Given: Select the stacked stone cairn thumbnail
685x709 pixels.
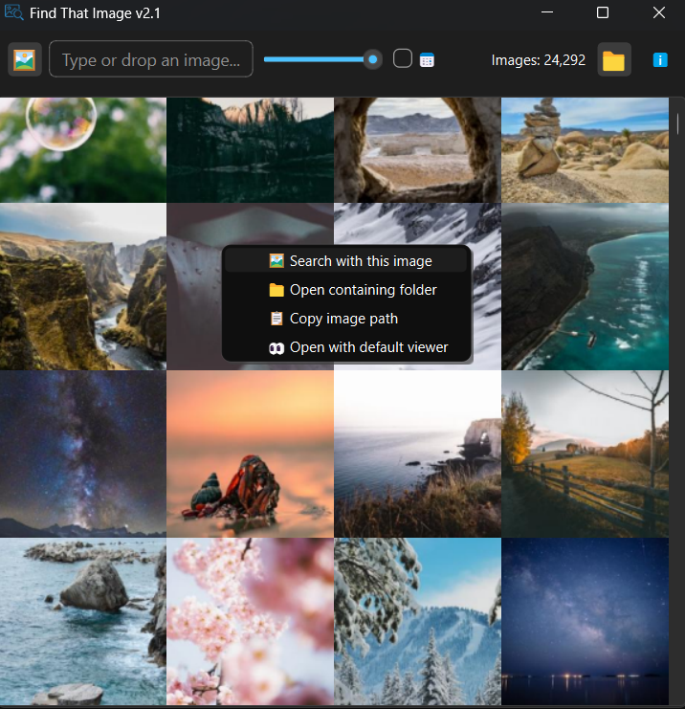Looking at the screenshot, I should pyautogui.click(x=586, y=150).
